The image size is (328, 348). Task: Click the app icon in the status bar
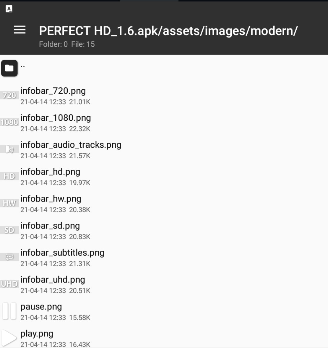[x=8, y=9]
